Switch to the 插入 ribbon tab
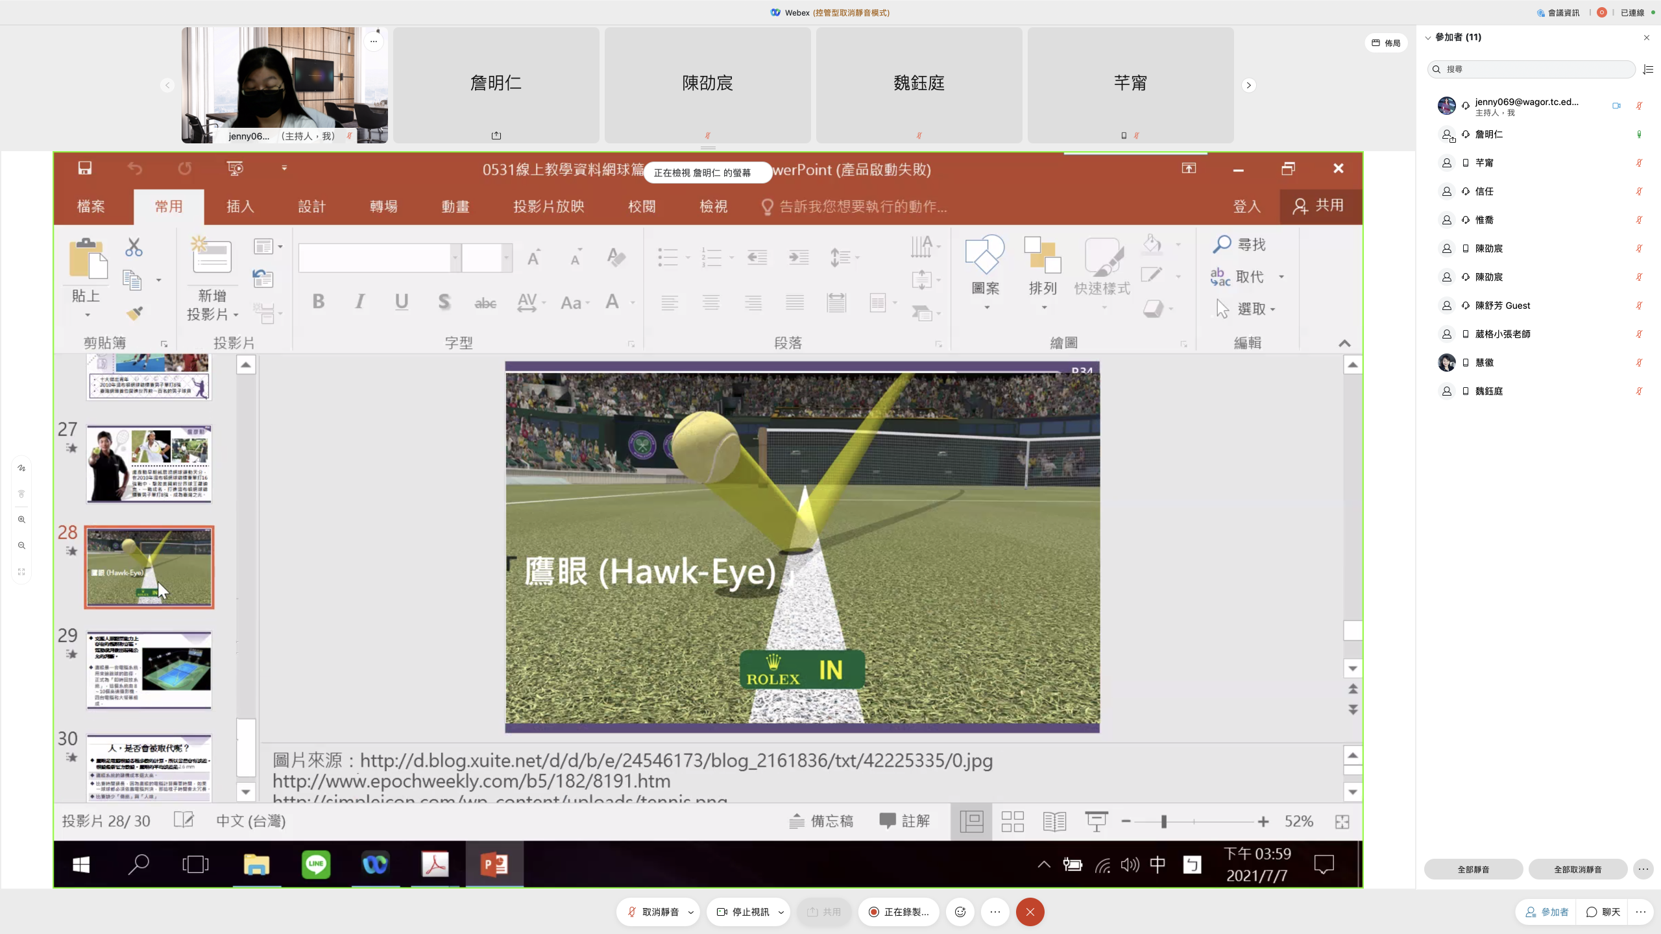The image size is (1661, 934). pos(240,206)
